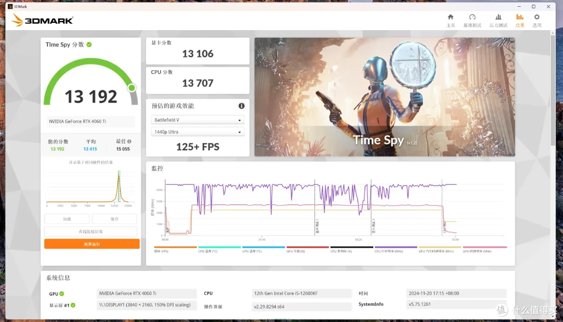Open the 主页 home icon
This screenshot has height=322, width=563.
pos(450,17)
